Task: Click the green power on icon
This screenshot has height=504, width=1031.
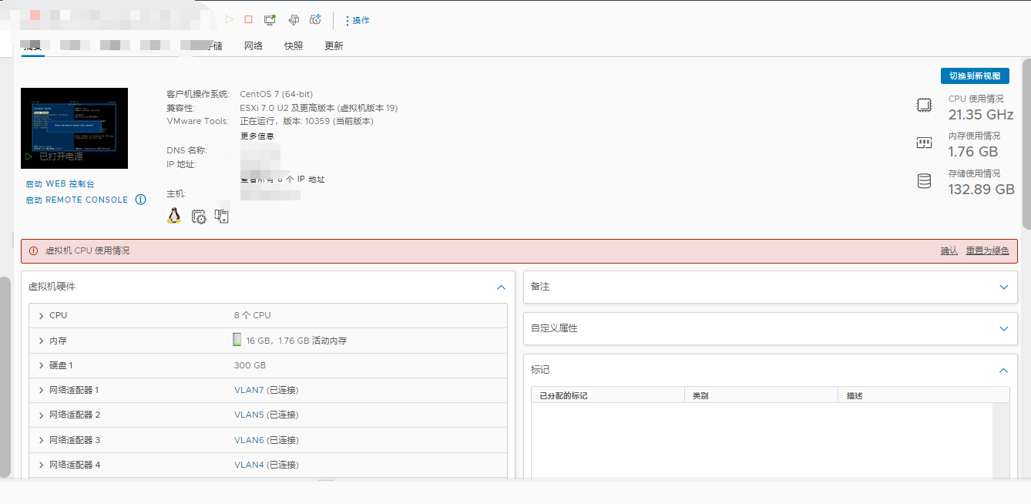Action: click(230, 19)
